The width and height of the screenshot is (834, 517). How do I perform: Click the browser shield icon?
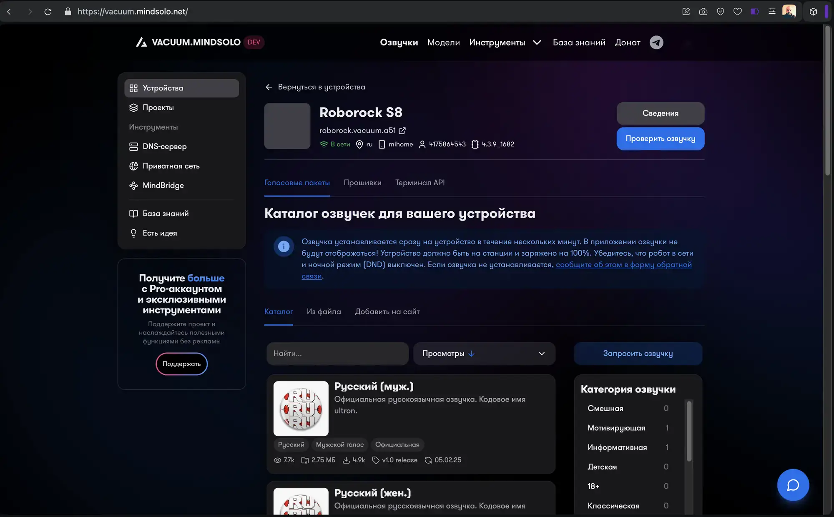[720, 12]
